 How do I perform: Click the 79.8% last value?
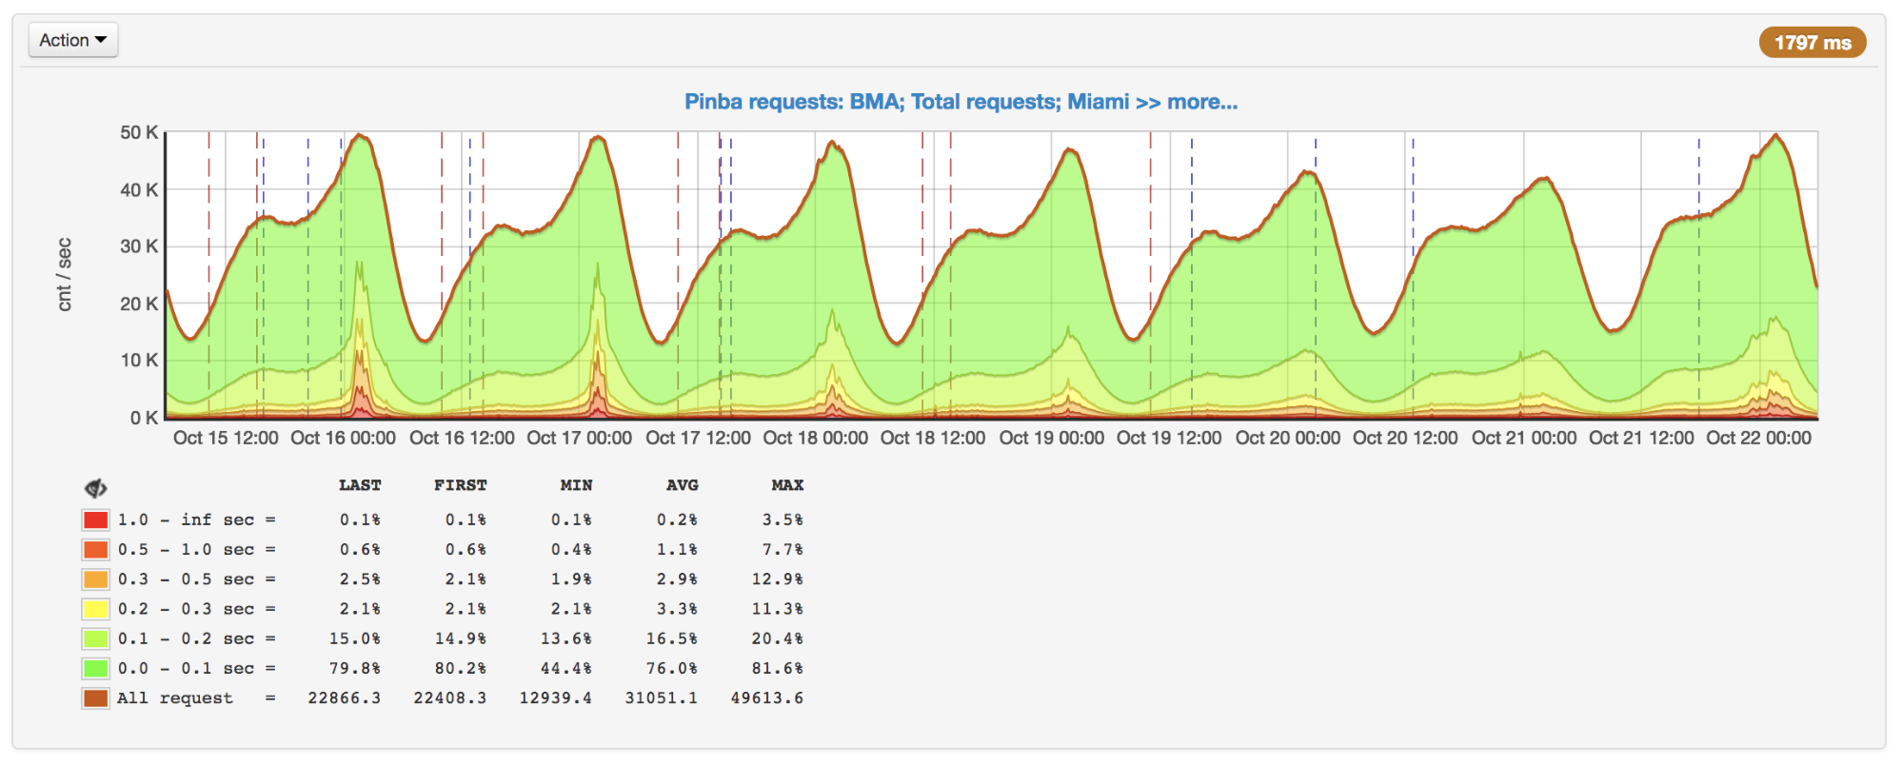[x=355, y=668]
